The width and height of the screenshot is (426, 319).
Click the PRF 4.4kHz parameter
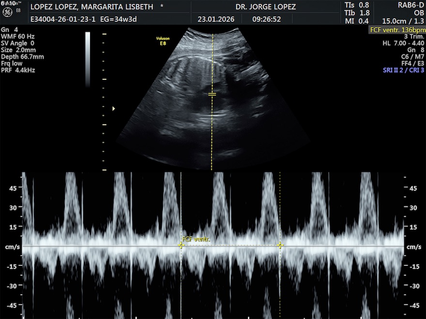18,70
